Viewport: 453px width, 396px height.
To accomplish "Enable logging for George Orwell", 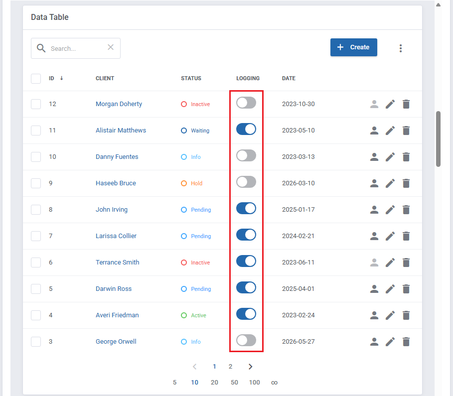I will click(x=246, y=340).
